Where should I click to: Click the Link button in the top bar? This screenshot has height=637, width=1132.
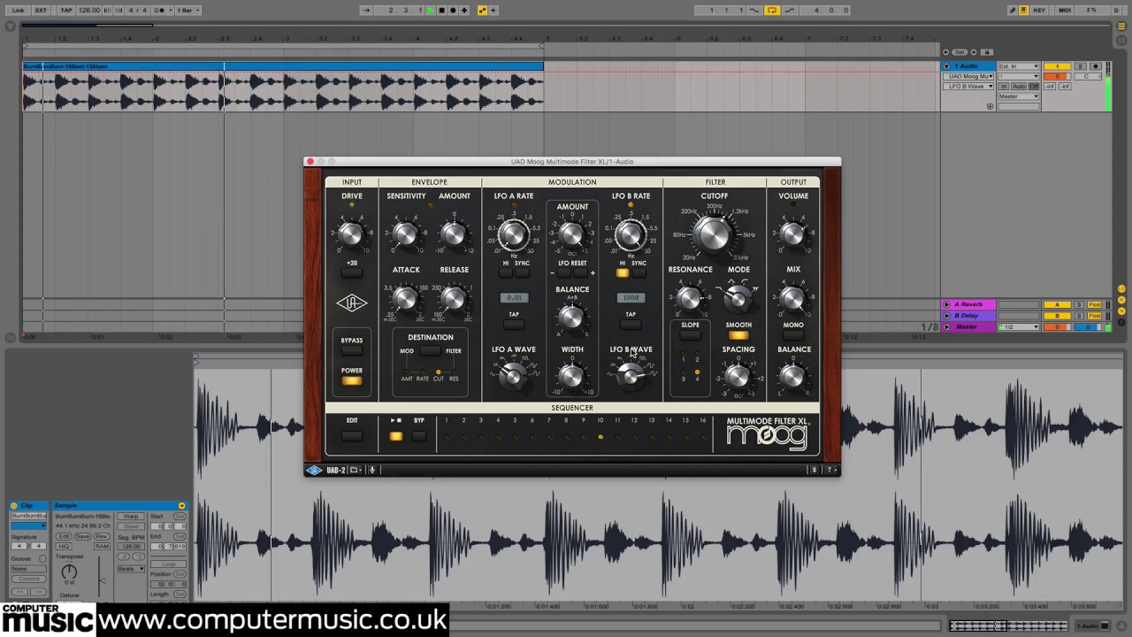[x=18, y=11]
